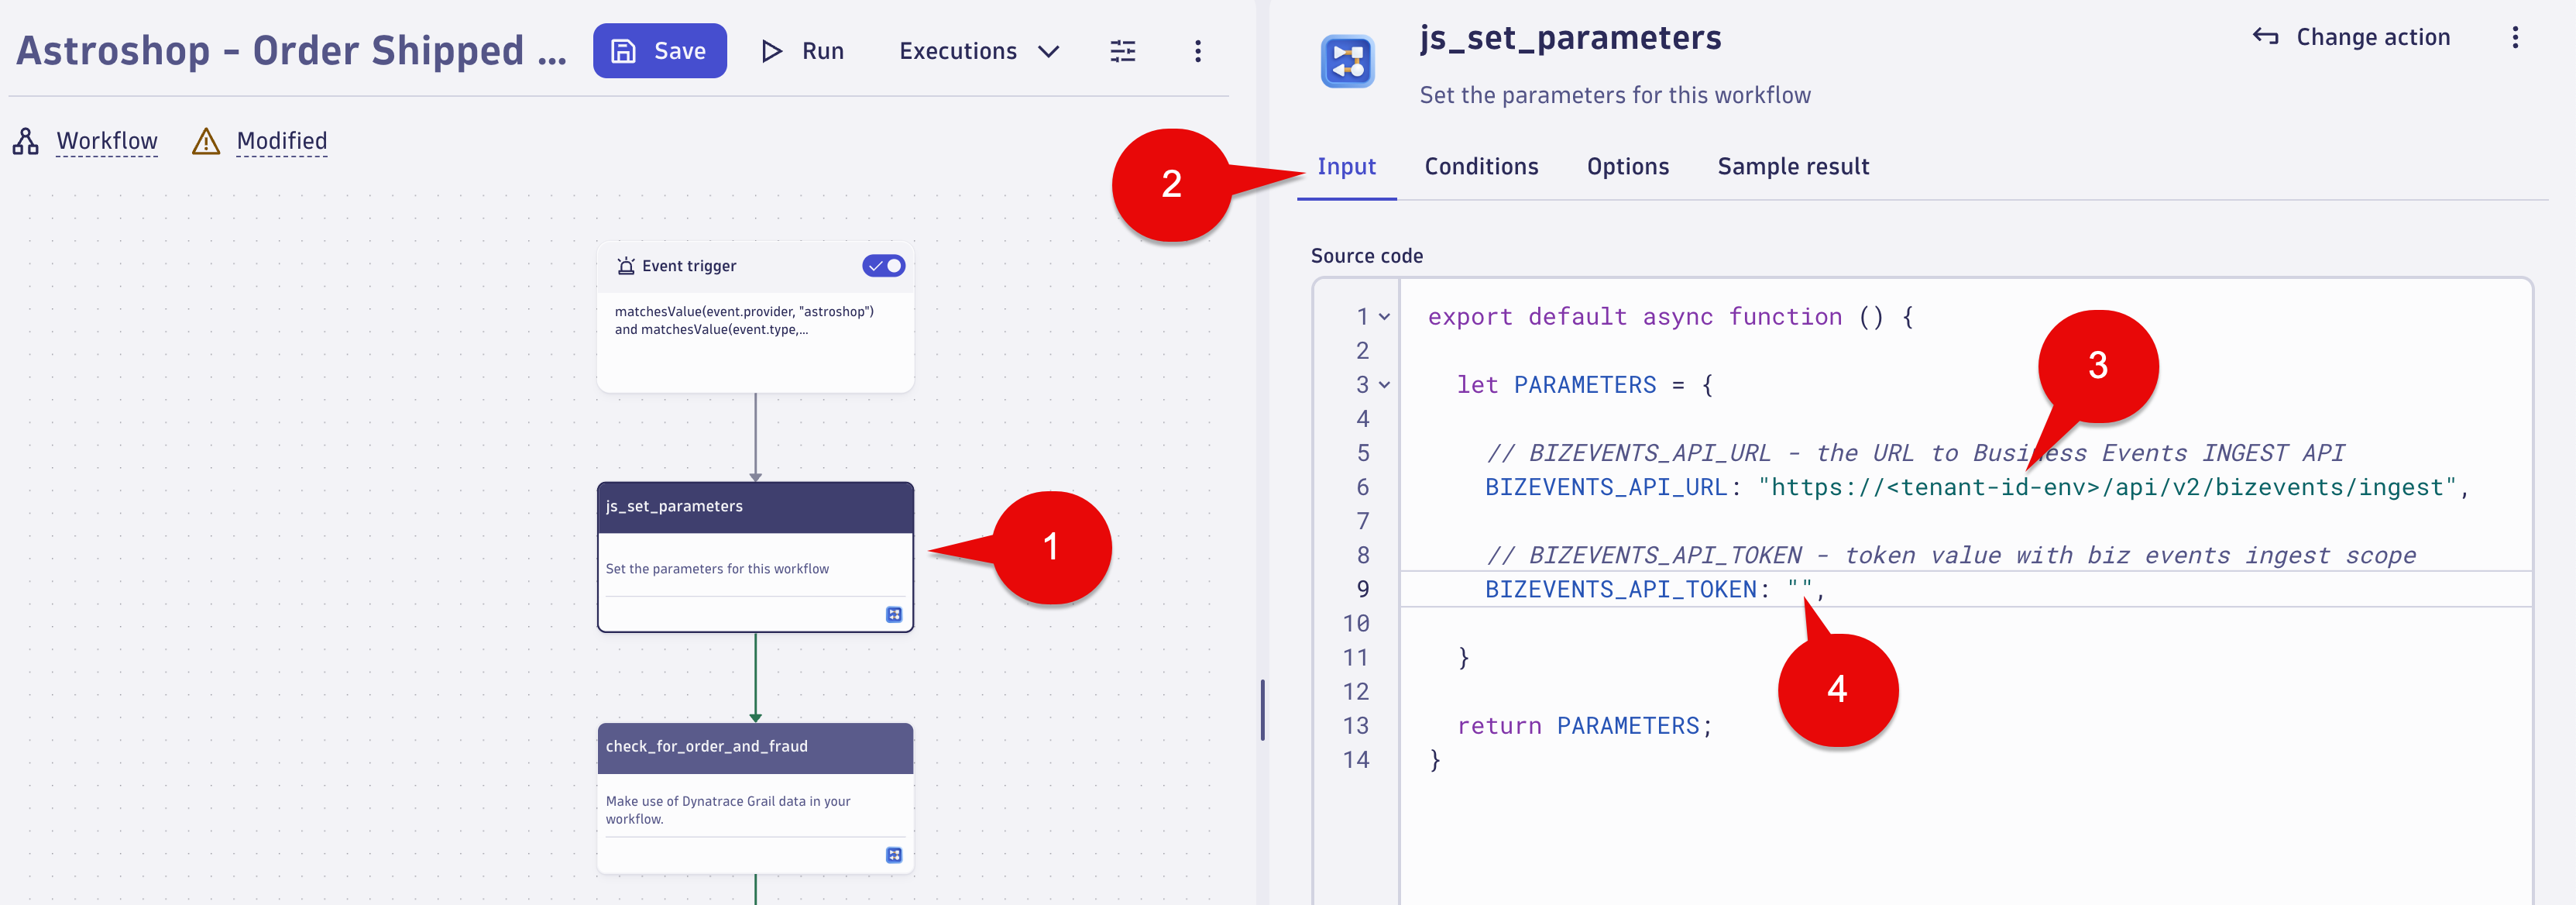Image resolution: width=2576 pixels, height=905 pixels.
Task: Click the panel resize handle between panes
Action: click(x=1262, y=710)
